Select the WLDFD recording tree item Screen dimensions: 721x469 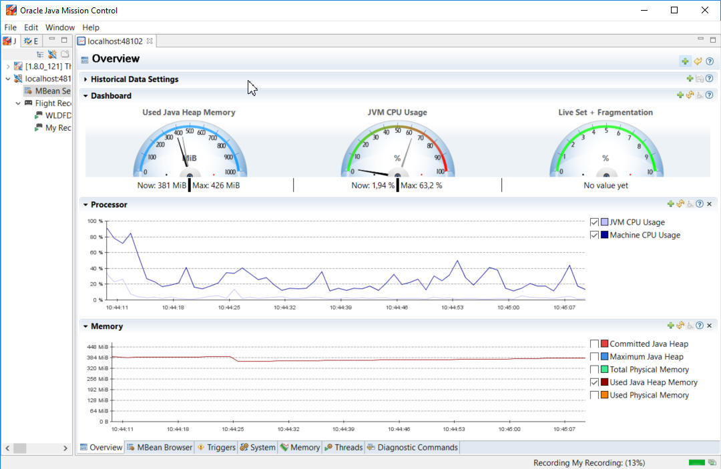53,116
